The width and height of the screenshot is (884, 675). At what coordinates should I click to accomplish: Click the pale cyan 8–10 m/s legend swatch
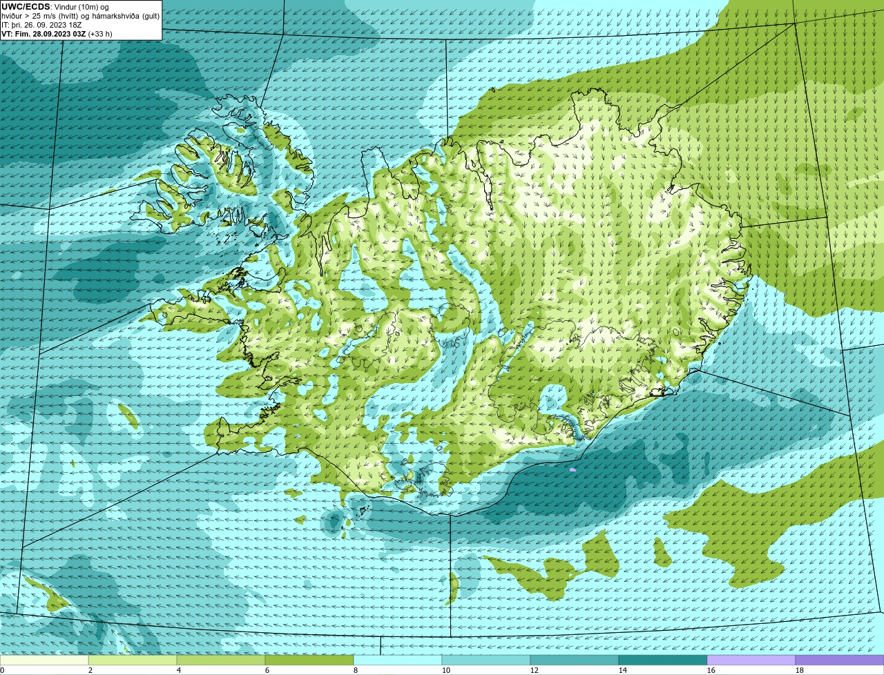(398, 661)
